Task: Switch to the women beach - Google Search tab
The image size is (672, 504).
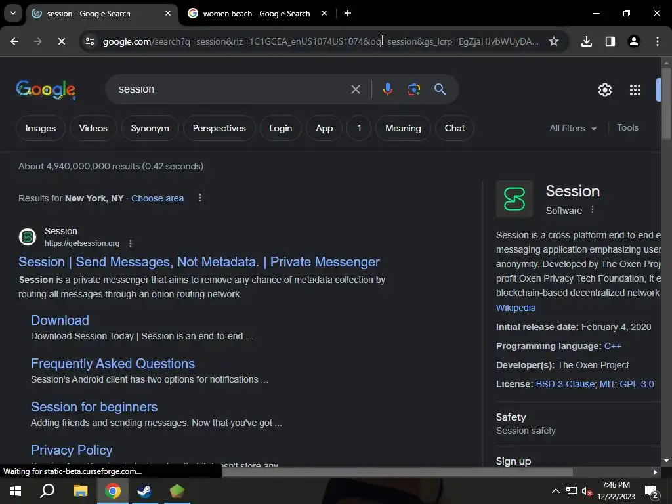Action: pyautogui.click(x=257, y=14)
